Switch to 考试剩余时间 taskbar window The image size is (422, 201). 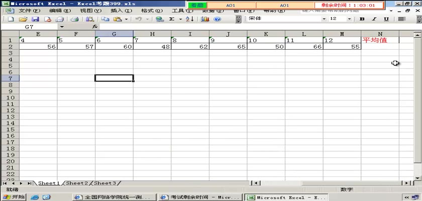click(x=200, y=197)
